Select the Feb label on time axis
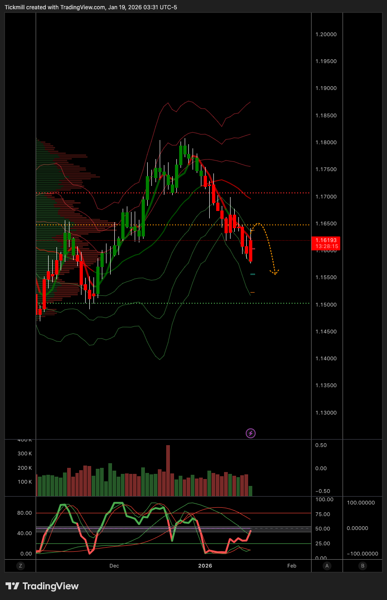Viewport: 387px width, 600px height. (292, 566)
